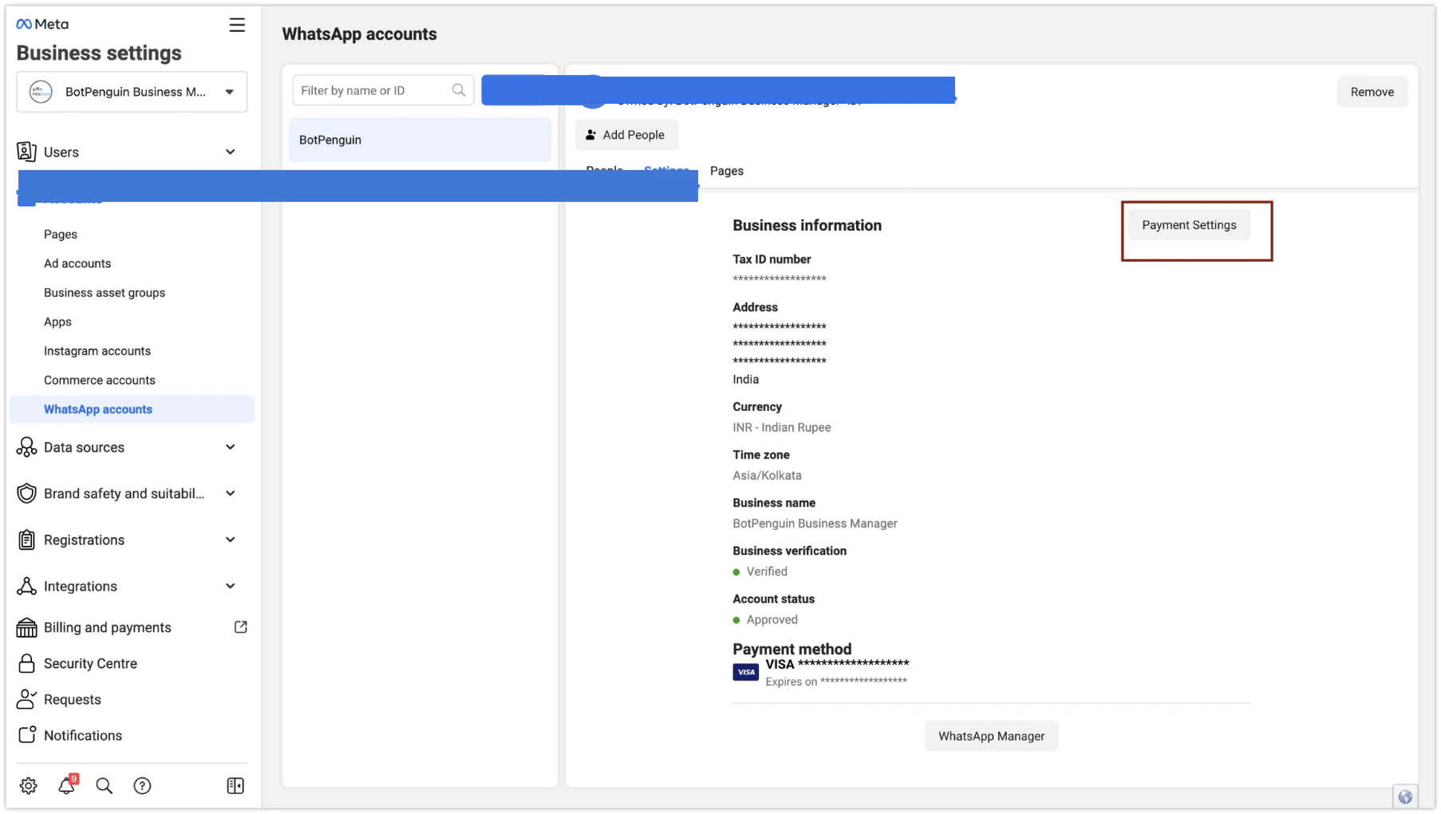Collapse sidebar using panel icon

(235, 785)
